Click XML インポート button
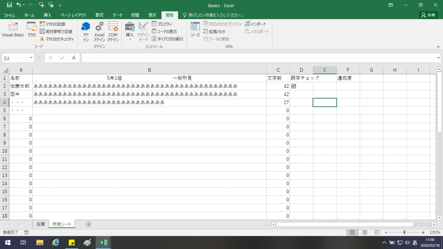Viewport: 443px width, 249px height. [255, 24]
